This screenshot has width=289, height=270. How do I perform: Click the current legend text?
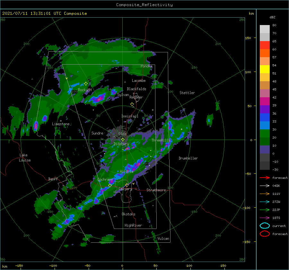pos(279,226)
